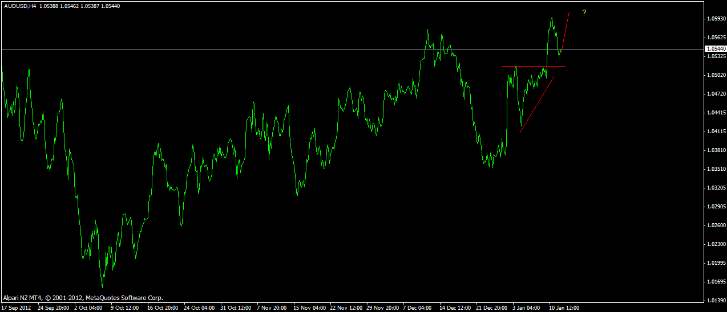The height and width of the screenshot is (312, 727).
Task: Click the 16 Oct 20:00 date label
Action: coord(164,307)
